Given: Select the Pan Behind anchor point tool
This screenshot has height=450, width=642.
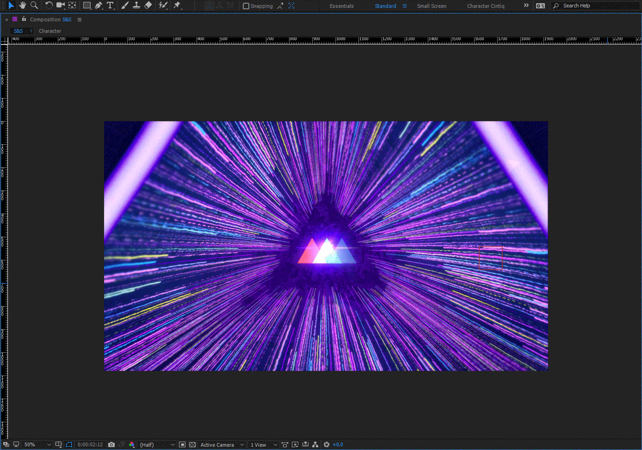Looking at the screenshot, I should click(73, 5).
